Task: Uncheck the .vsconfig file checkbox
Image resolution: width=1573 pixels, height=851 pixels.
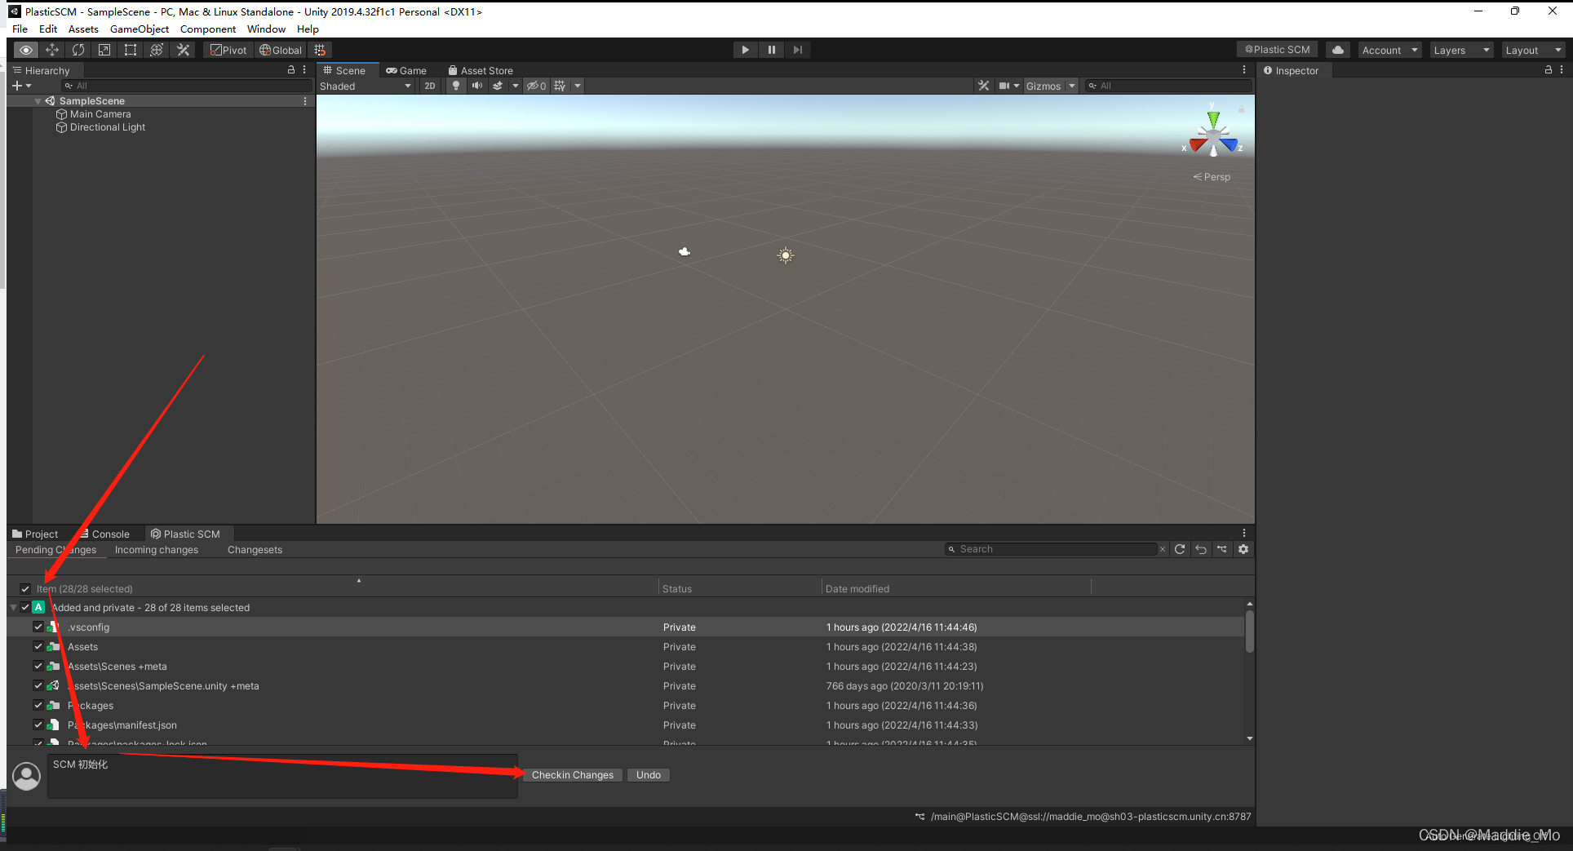Action: [x=38, y=627]
